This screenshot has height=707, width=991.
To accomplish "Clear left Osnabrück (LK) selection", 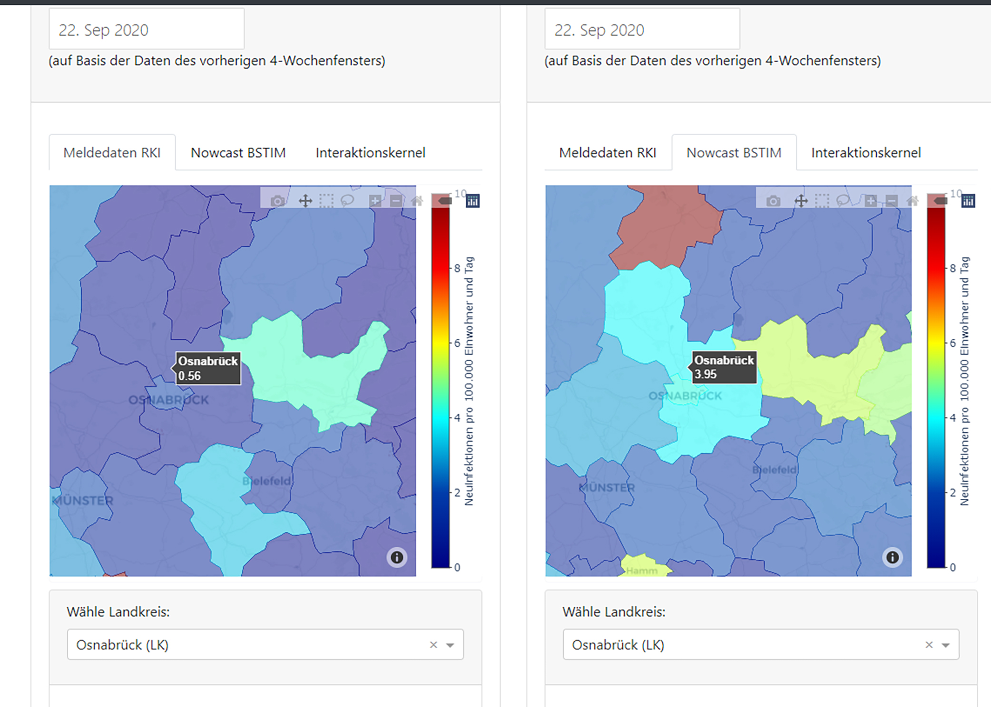I will coord(433,645).
